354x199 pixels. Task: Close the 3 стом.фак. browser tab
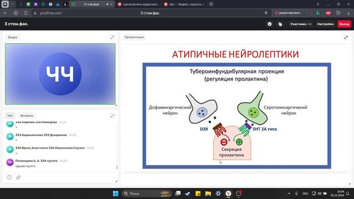pos(111,4)
